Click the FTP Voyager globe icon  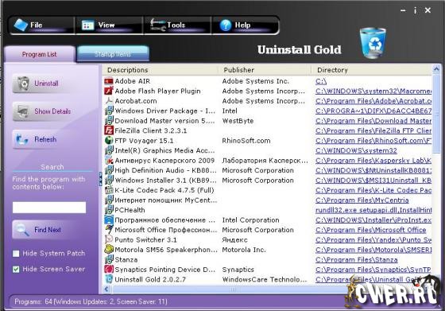pyautogui.click(x=109, y=140)
